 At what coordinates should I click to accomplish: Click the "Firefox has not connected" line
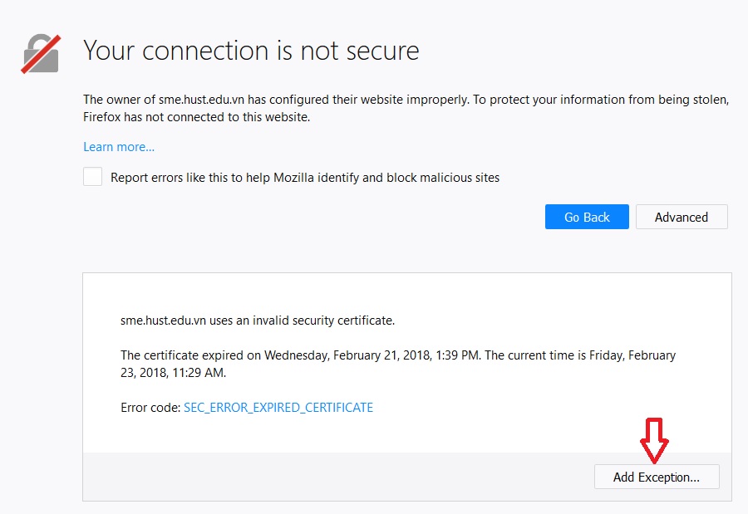tap(196, 117)
